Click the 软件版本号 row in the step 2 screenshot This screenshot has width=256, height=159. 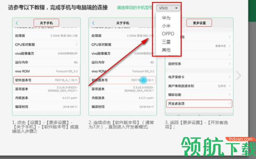click(x=123, y=80)
